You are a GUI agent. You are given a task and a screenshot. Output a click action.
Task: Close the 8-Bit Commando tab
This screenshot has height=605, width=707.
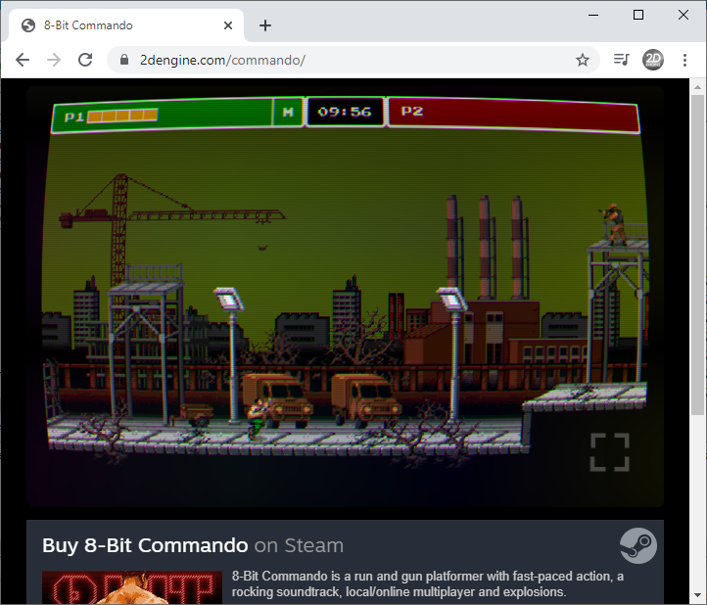(228, 25)
